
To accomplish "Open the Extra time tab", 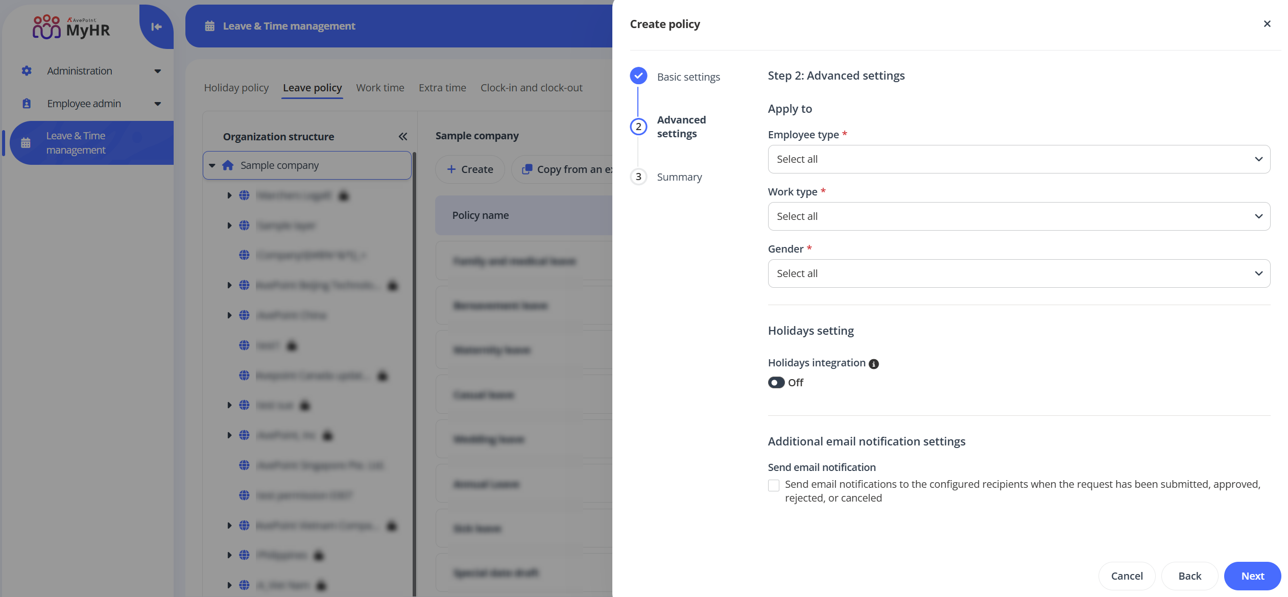I will pyautogui.click(x=442, y=87).
